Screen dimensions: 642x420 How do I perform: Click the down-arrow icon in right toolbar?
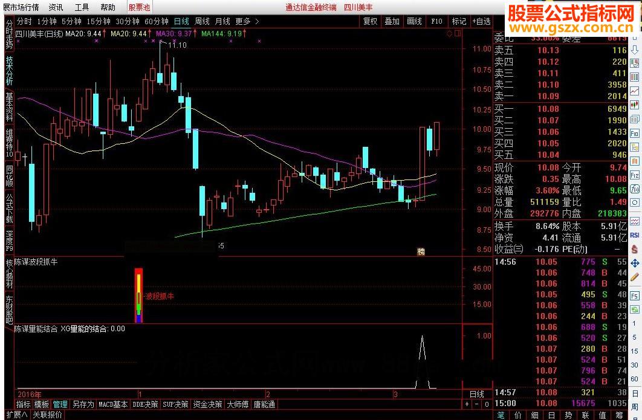634,50
